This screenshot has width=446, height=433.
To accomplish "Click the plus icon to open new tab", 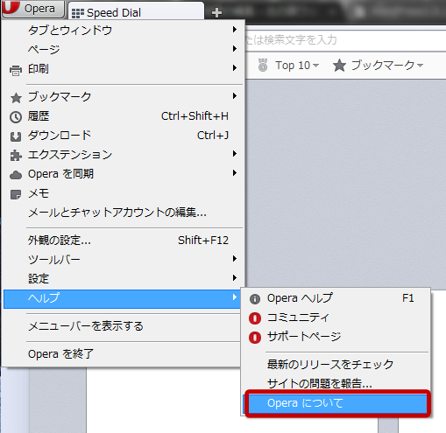I will 216,12.
